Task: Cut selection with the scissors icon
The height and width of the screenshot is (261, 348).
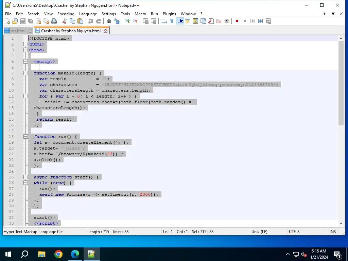Action: (65, 21)
